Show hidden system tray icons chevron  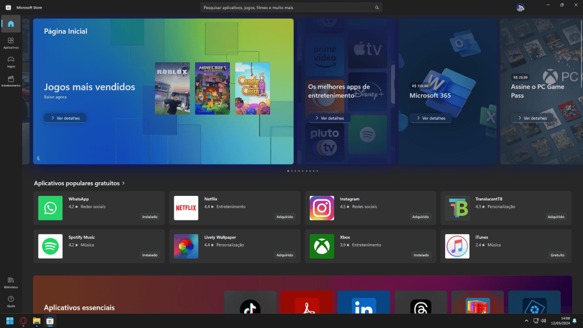(x=526, y=321)
